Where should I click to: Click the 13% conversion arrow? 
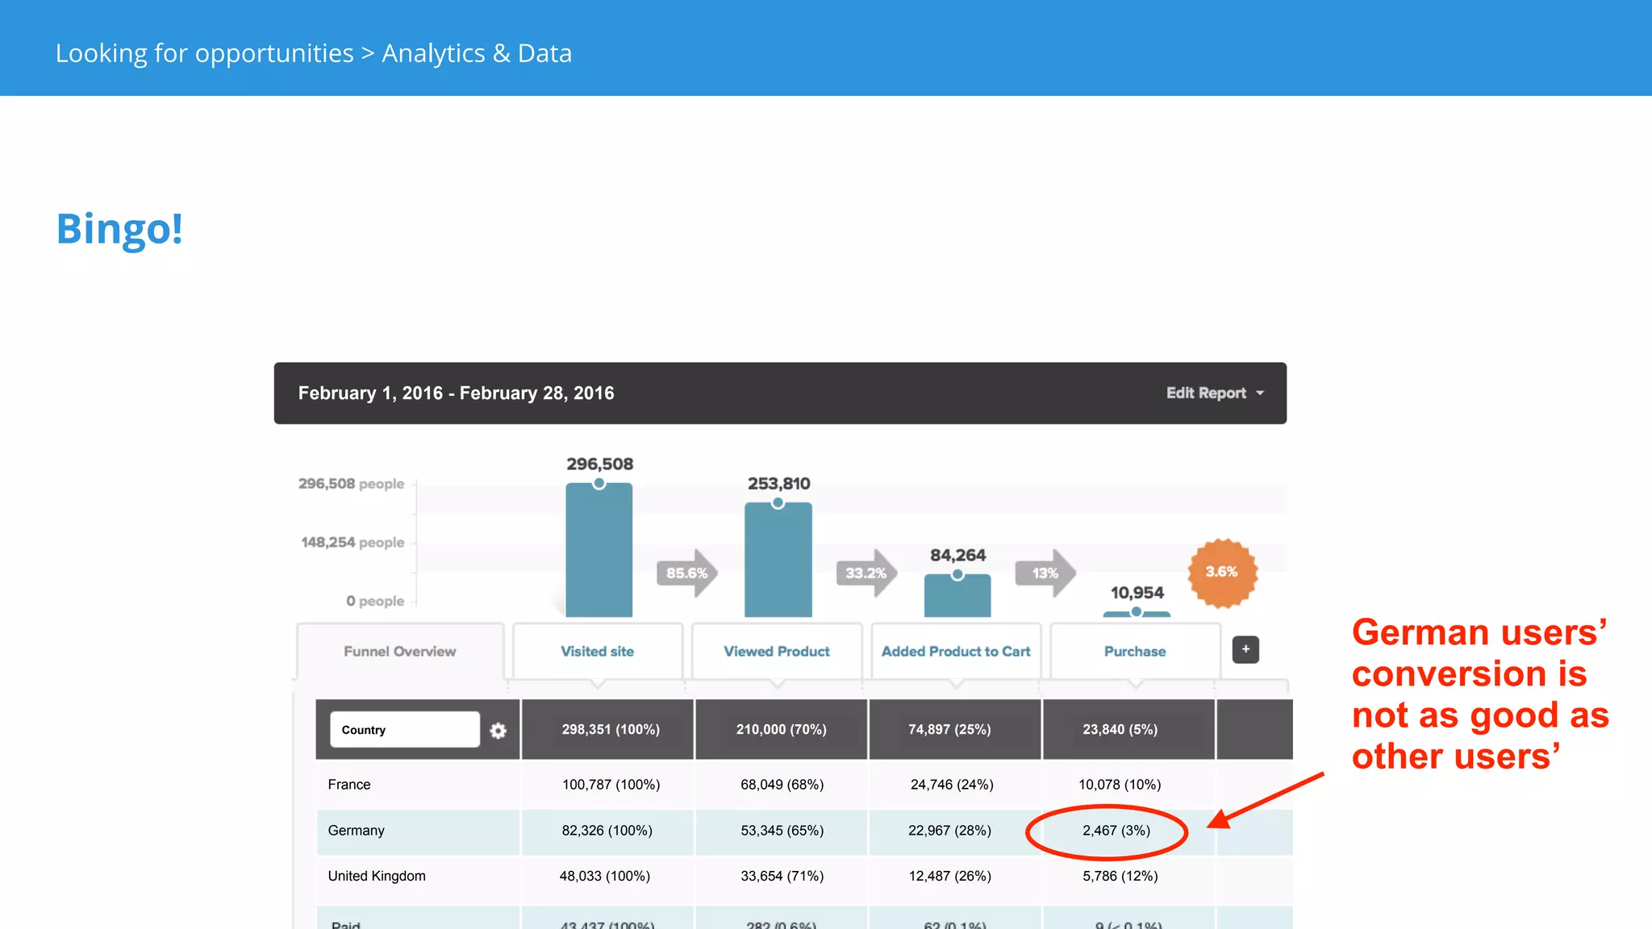1045,573
